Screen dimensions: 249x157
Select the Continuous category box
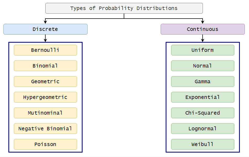[x=203, y=29]
